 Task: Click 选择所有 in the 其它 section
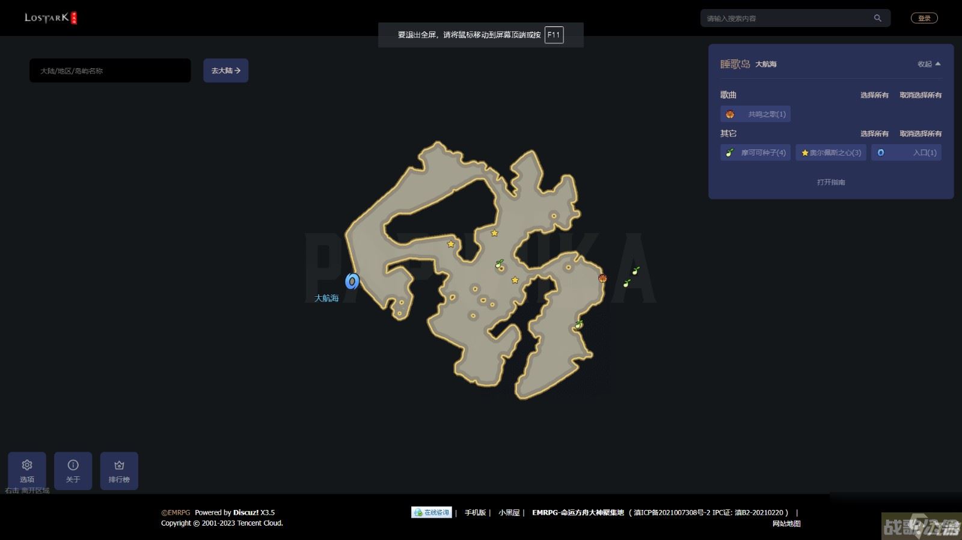click(x=874, y=133)
